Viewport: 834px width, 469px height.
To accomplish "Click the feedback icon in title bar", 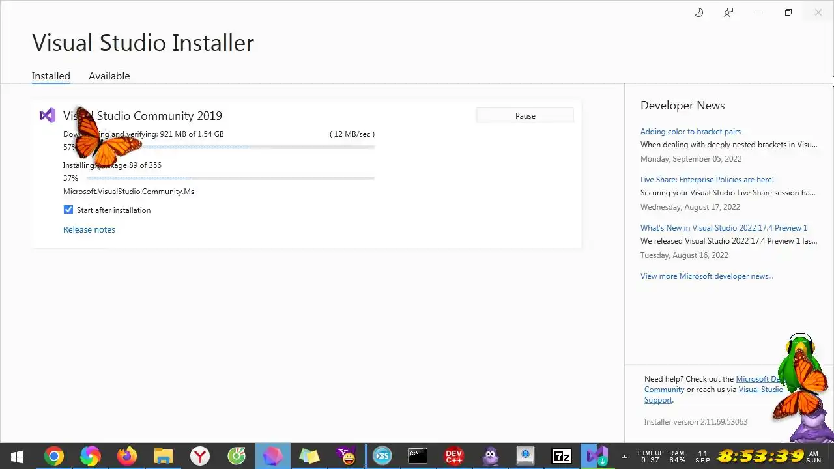I will tap(728, 12).
